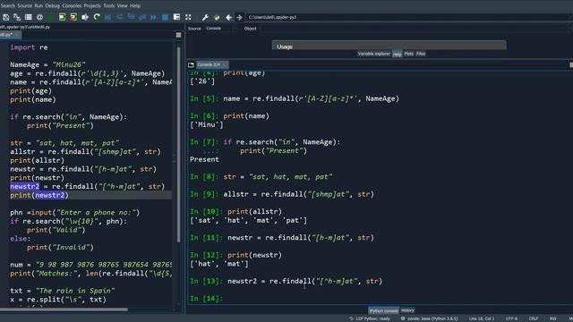Click conda: base (Python 3.8.5) status
Image resolution: width=573 pixels, height=322 pixels.
point(432,318)
